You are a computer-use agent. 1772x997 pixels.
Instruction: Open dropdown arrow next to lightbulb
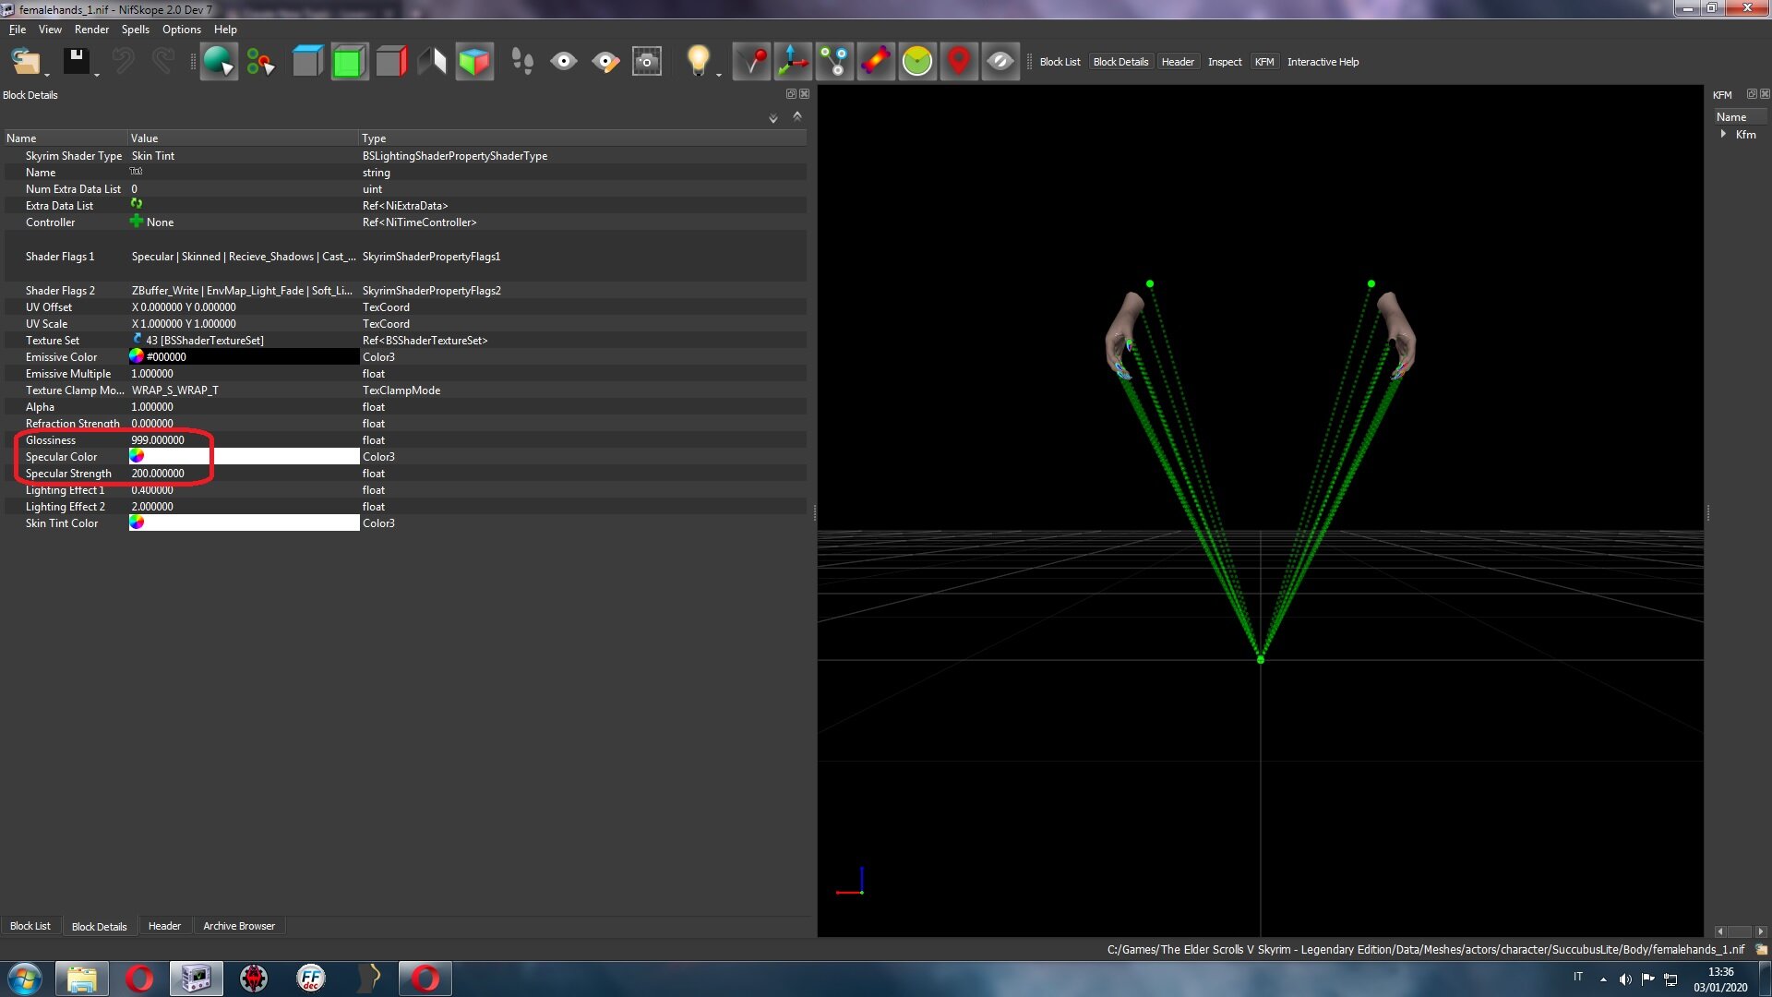point(719,75)
